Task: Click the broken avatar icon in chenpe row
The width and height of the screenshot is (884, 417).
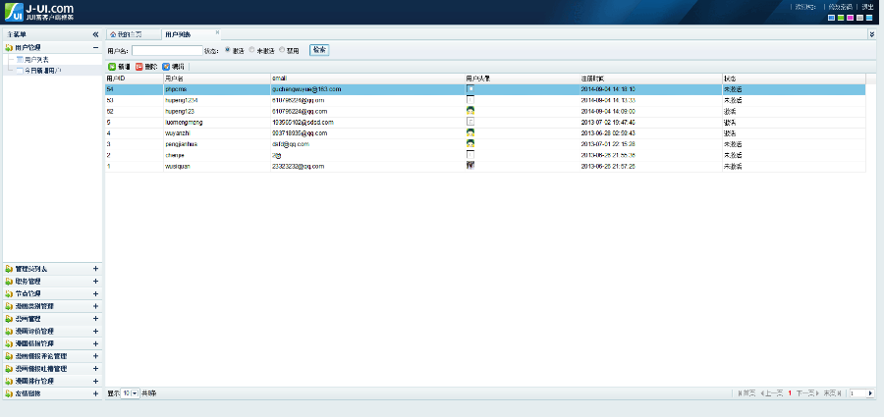Action: pos(470,154)
